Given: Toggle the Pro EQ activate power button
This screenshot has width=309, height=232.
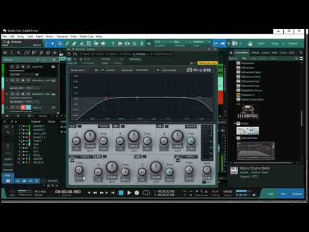Looking at the screenshot, I should [x=69, y=59].
